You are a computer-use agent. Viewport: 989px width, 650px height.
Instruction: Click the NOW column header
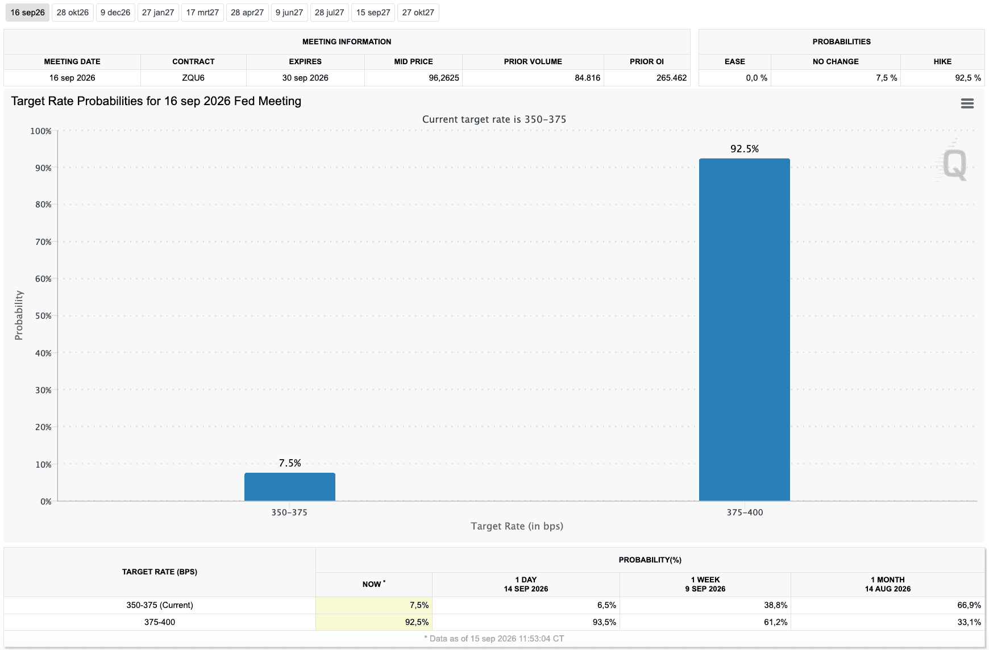point(374,584)
